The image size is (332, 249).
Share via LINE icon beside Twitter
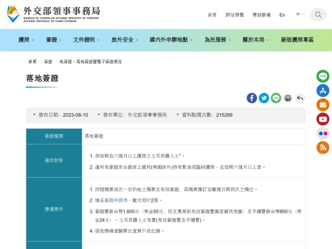(x=275, y=98)
